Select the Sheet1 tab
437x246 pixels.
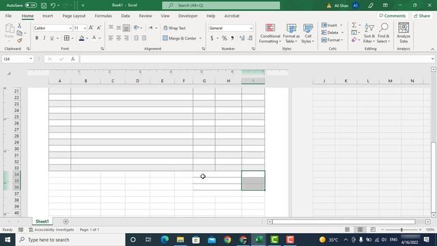pyautogui.click(x=42, y=221)
